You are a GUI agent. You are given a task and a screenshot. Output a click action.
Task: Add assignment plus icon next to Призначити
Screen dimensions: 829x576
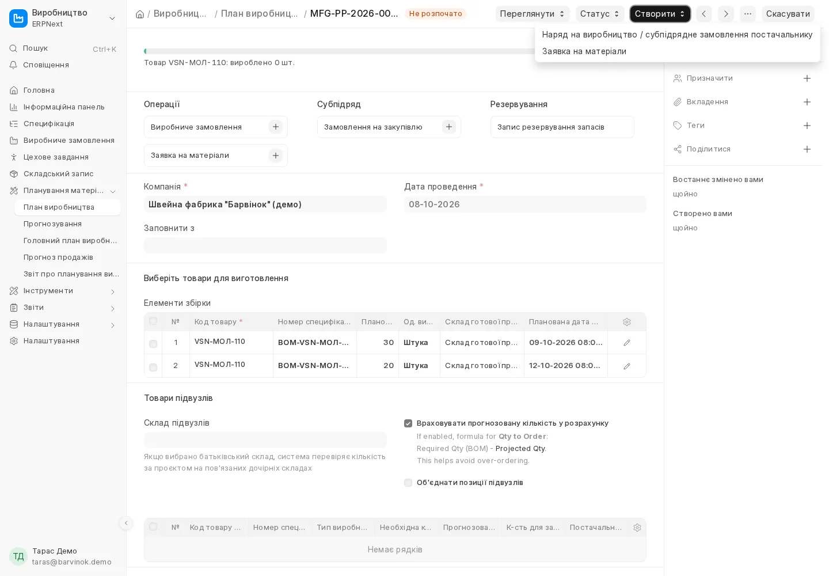click(x=807, y=78)
